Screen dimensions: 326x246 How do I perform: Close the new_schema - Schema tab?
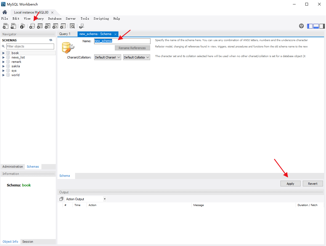point(116,34)
